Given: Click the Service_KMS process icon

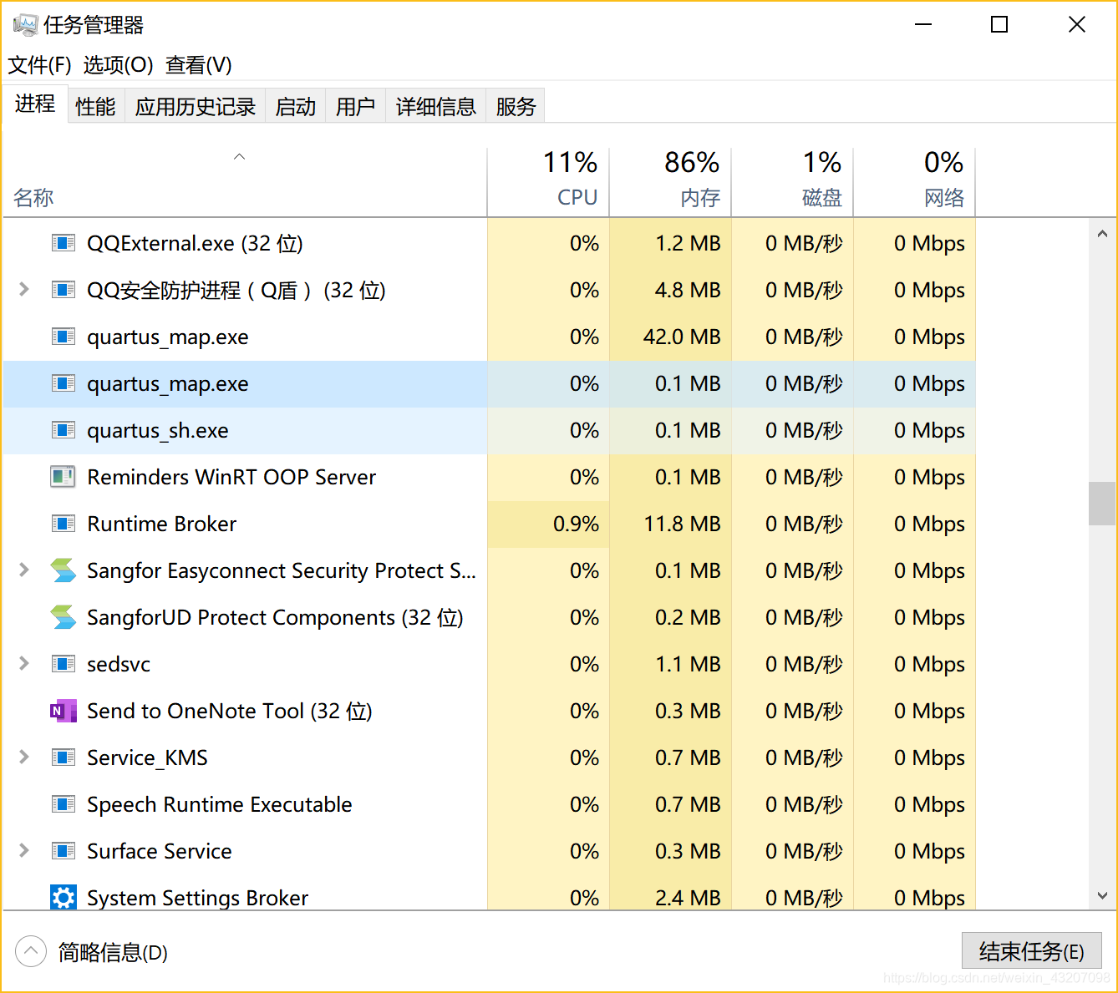Looking at the screenshot, I should 64,757.
